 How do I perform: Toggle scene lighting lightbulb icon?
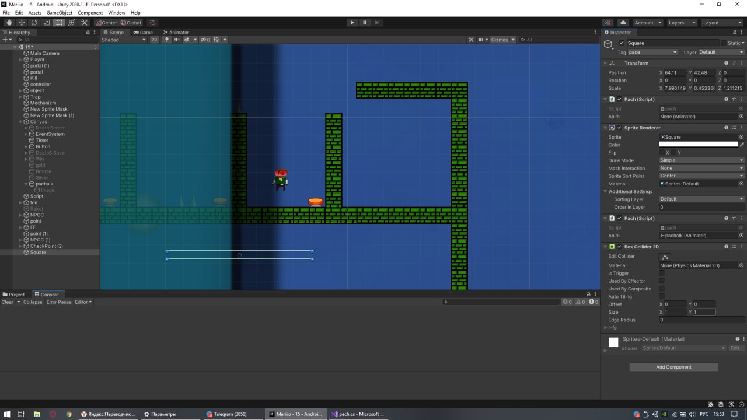(167, 40)
